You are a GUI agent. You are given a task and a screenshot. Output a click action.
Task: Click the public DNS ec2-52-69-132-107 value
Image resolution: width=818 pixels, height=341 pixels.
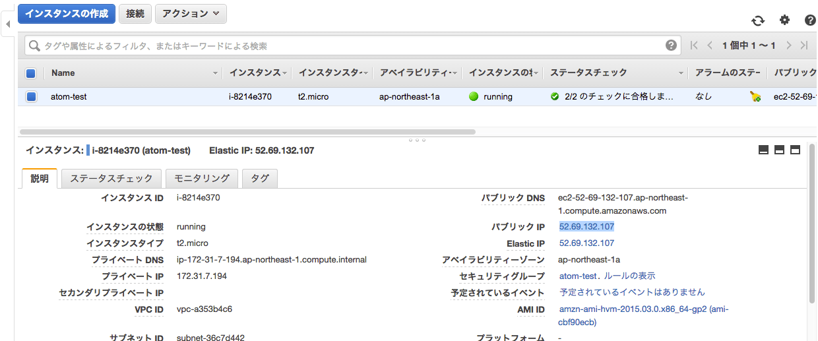(x=623, y=204)
